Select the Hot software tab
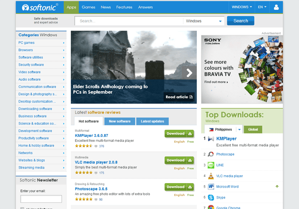Screen dimensions: 299x209 click(89, 121)
